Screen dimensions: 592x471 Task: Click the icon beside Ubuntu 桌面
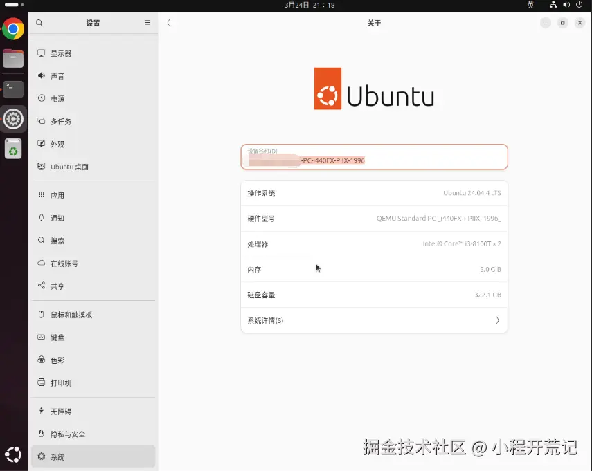point(41,166)
